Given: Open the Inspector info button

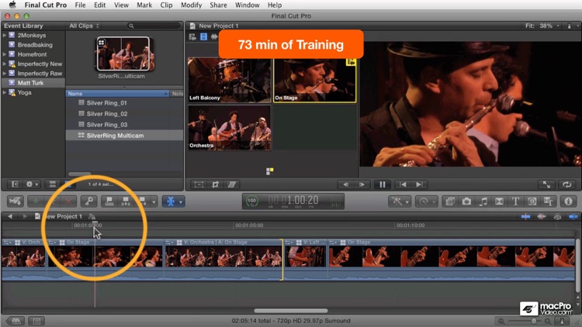Looking at the screenshot, I should point(568,201).
